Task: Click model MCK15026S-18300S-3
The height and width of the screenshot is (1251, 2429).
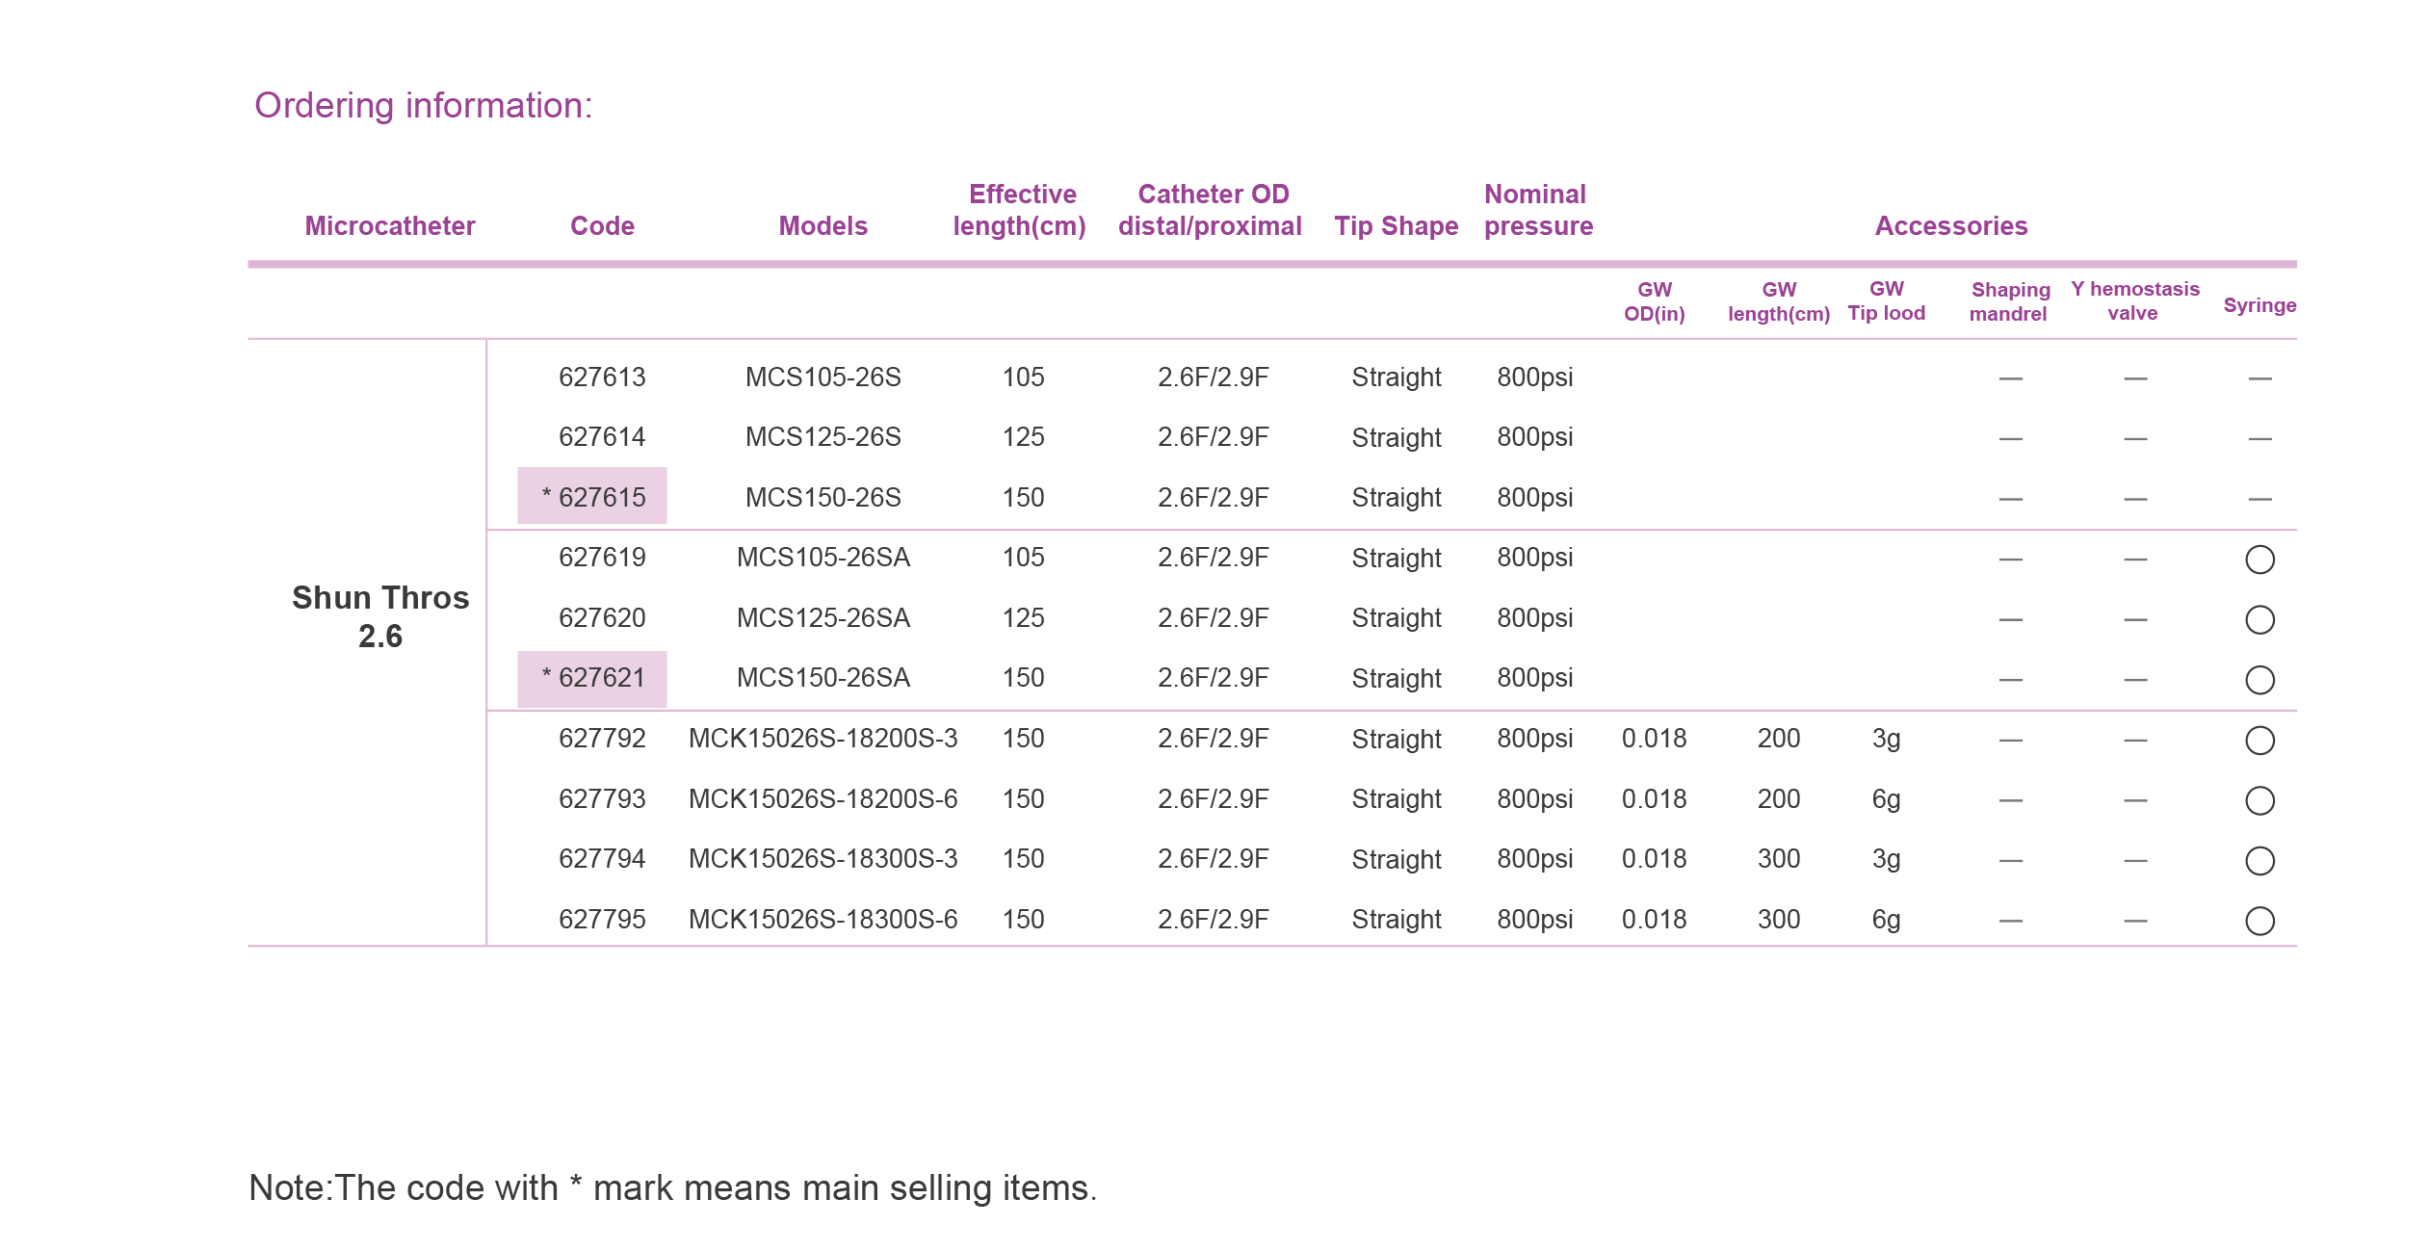Action: coord(823,858)
